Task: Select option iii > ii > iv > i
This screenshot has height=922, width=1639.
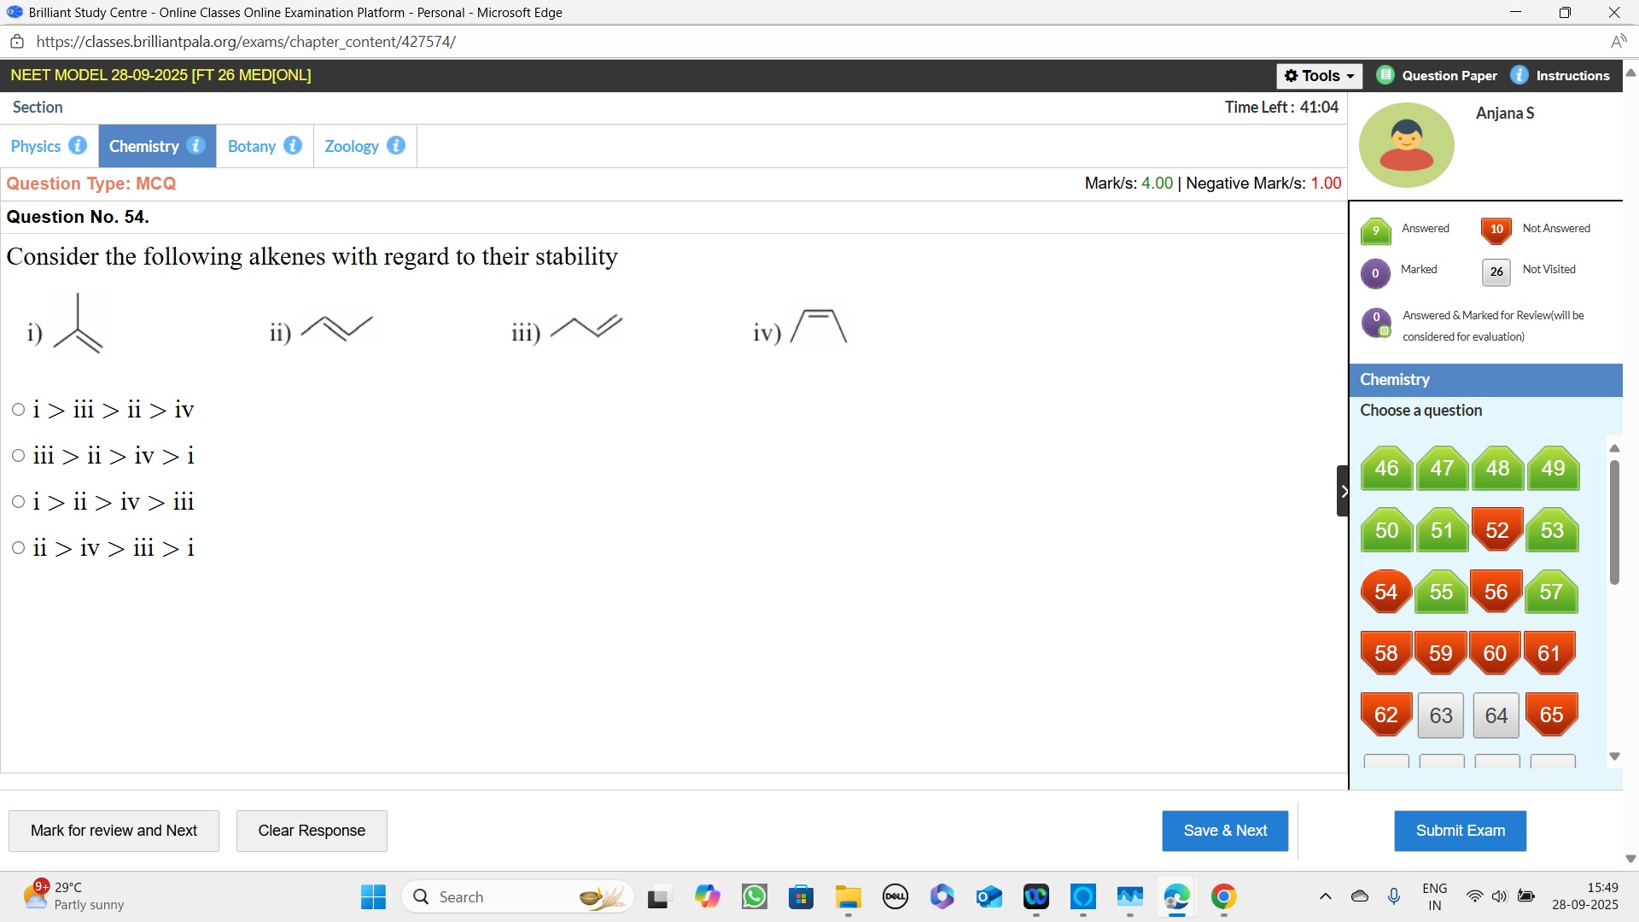Action: point(18,456)
